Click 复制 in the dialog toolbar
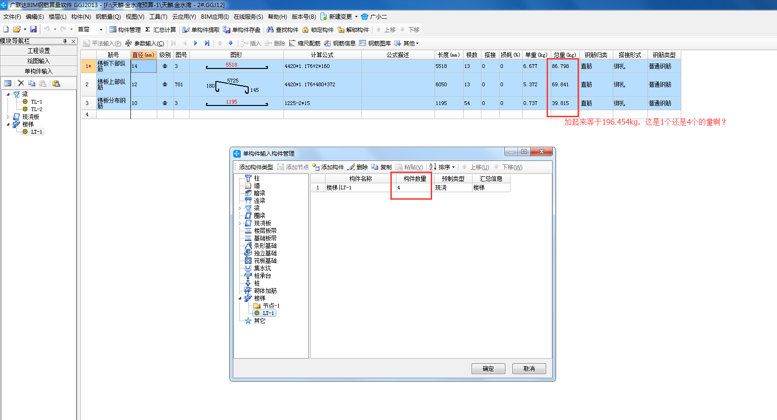 pos(381,167)
